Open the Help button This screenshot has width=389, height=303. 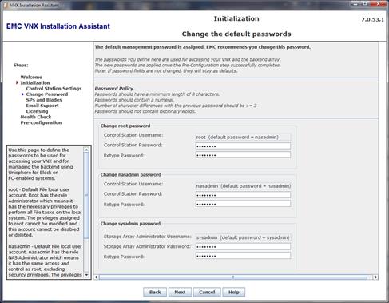[x=234, y=292]
